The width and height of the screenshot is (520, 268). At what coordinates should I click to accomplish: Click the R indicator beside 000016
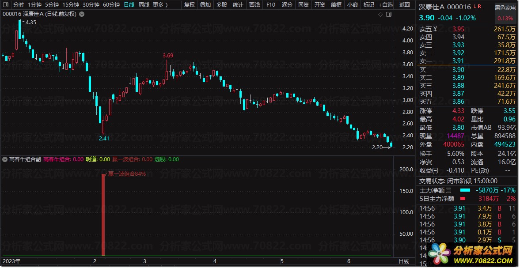[479, 6]
